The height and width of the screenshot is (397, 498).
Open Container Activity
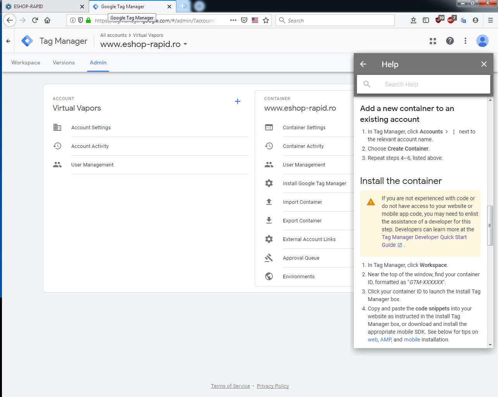303,146
